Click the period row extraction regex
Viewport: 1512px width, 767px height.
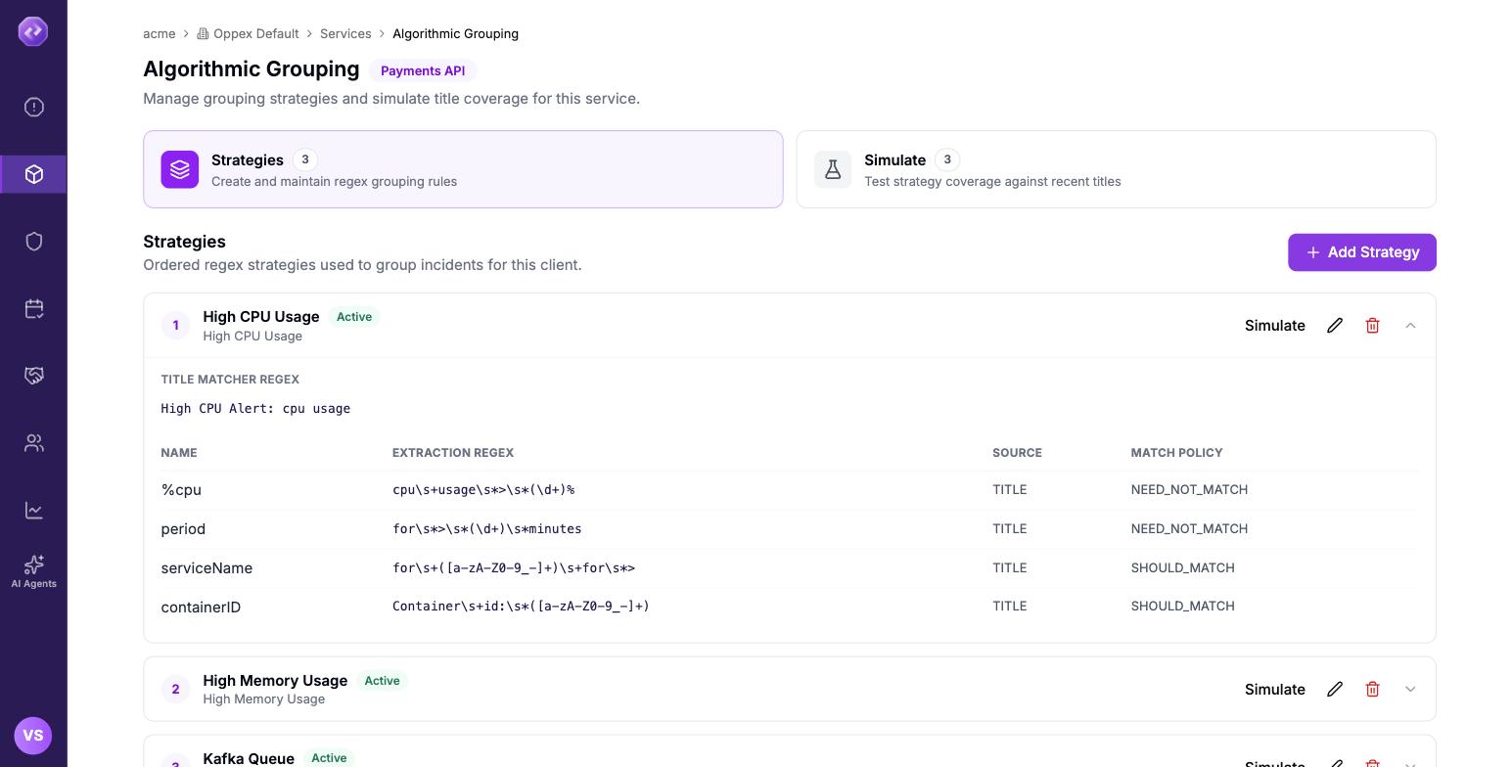pos(486,528)
